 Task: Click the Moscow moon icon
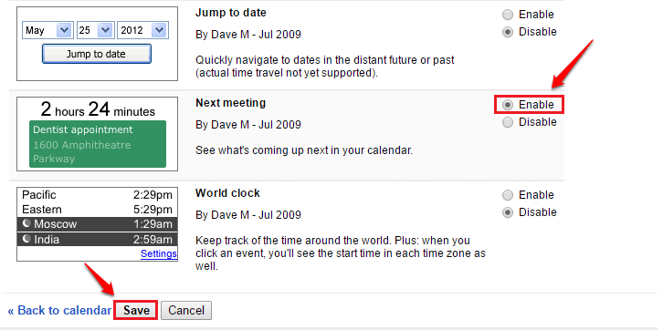click(x=26, y=223)
